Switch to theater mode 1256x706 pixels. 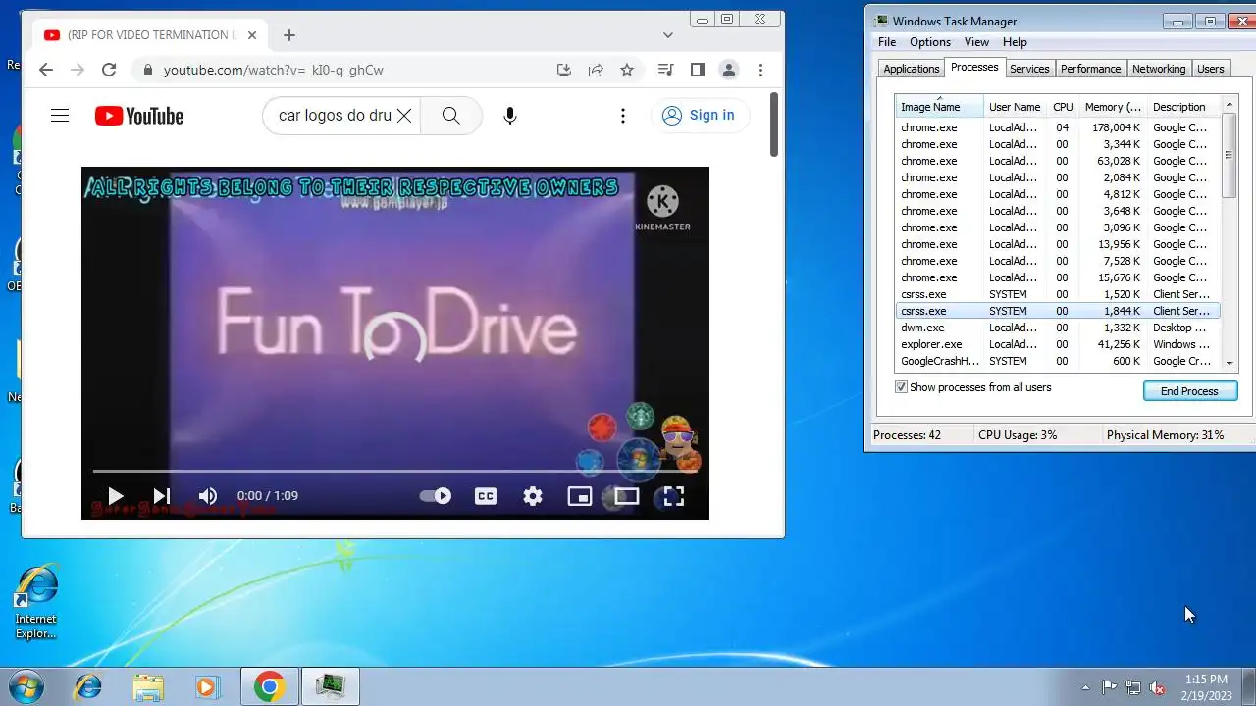coord(627,496)
